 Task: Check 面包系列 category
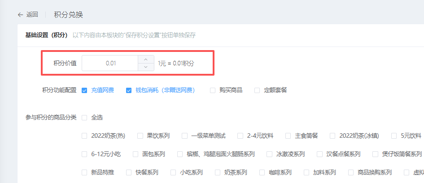click(136, 154)
